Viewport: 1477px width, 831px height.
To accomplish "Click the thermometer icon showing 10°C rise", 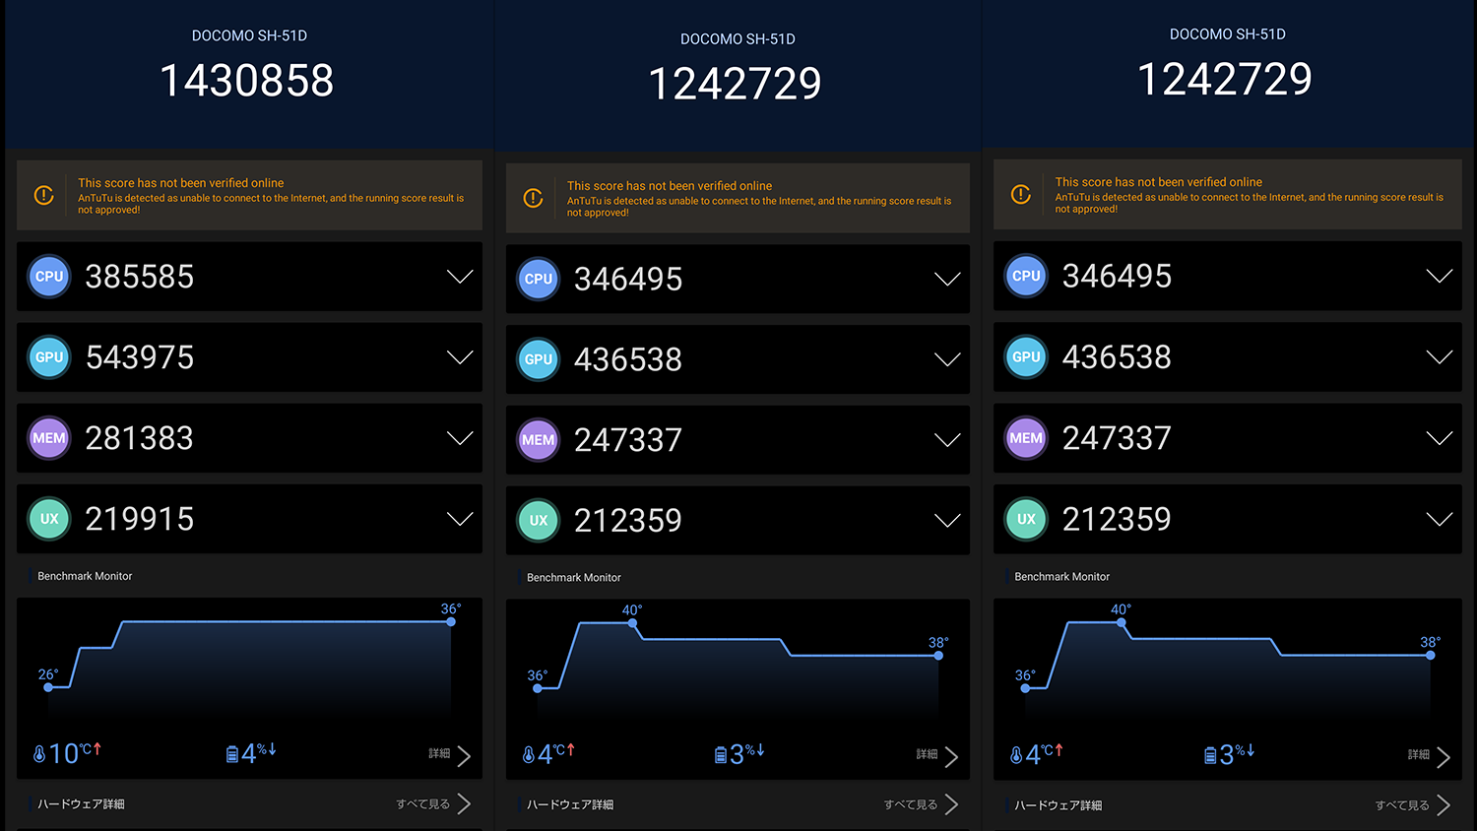I will click(39, 754).
